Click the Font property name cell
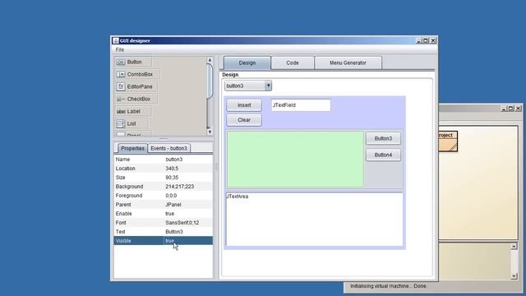The height and width of the screenshot is (296, 526). tap(139, 223)
